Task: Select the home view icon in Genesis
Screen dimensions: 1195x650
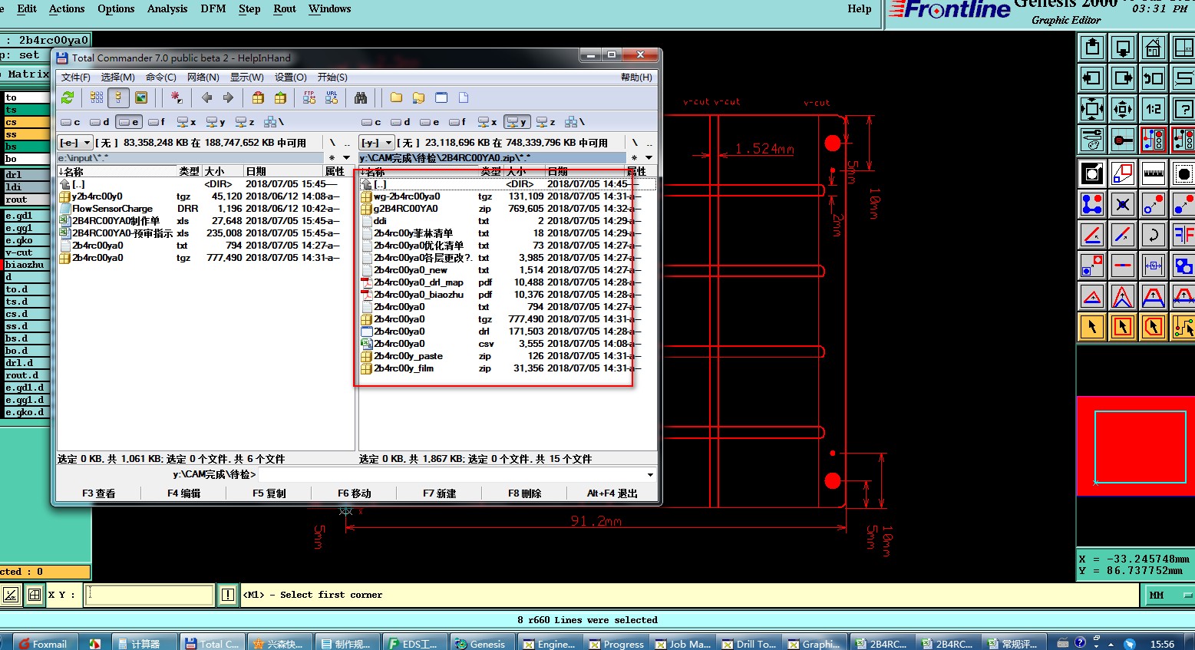Action: [1153, 48]
